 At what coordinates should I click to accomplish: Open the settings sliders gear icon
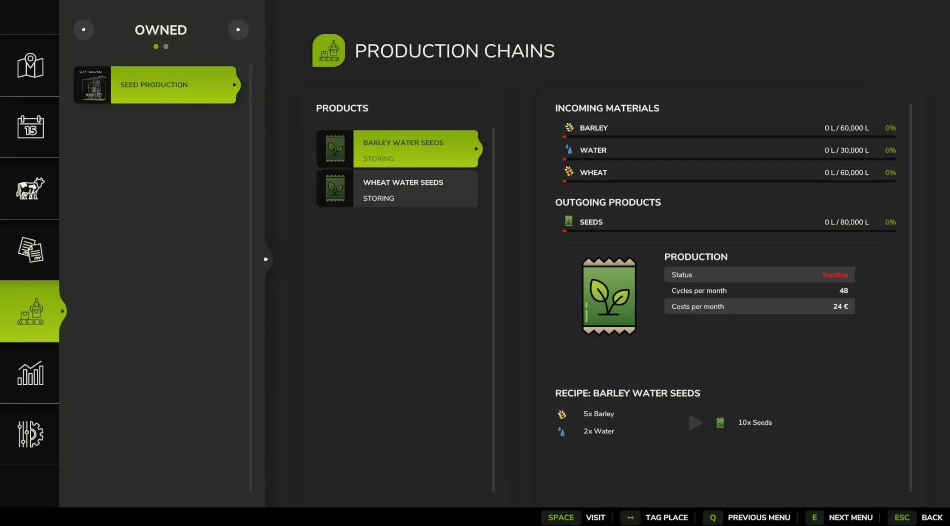[30, 434]
